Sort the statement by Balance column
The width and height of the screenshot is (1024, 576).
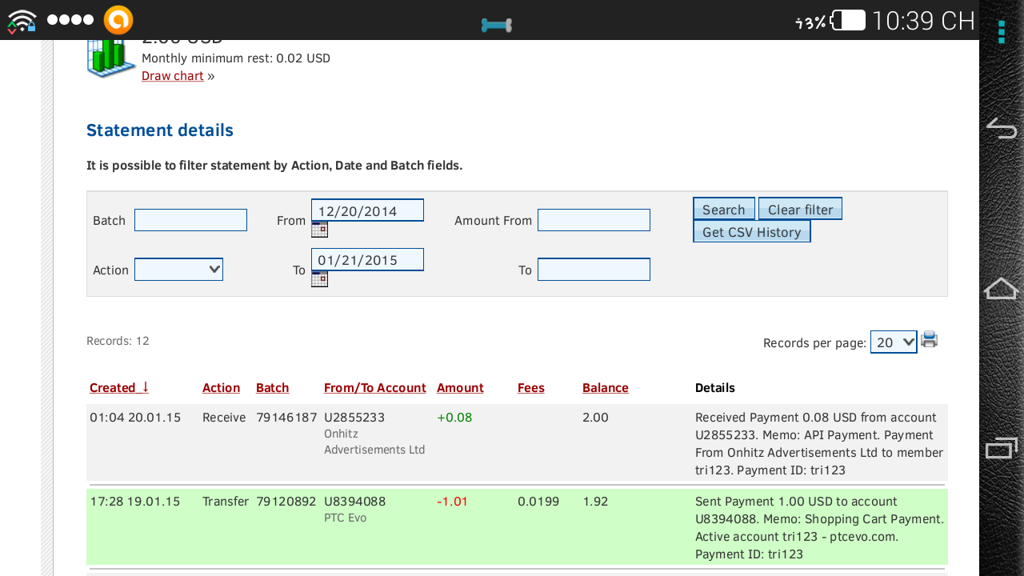point(605,388)
